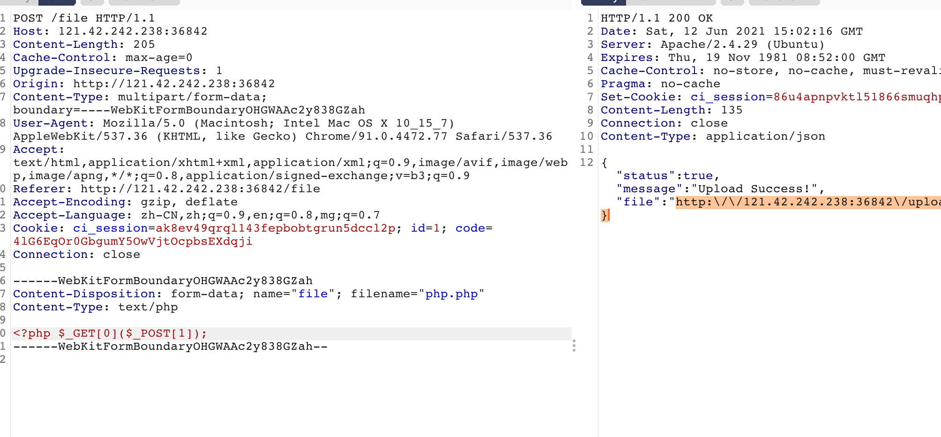The height and width of the screenshot is (437, 941).
Task: Click the "POST /file HTTP/1.1" request line
Action: (84, 18)
